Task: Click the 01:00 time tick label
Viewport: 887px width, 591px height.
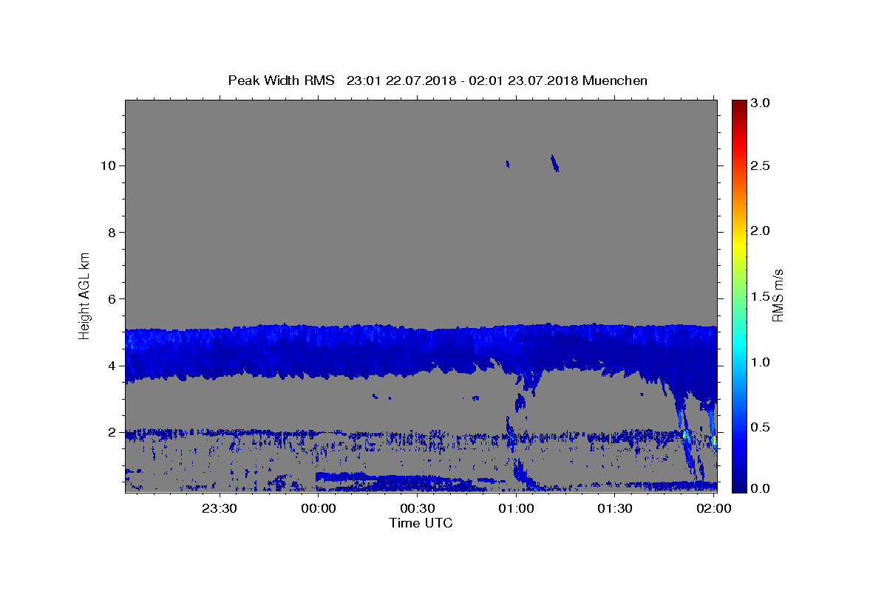Action: click(517, 508)
